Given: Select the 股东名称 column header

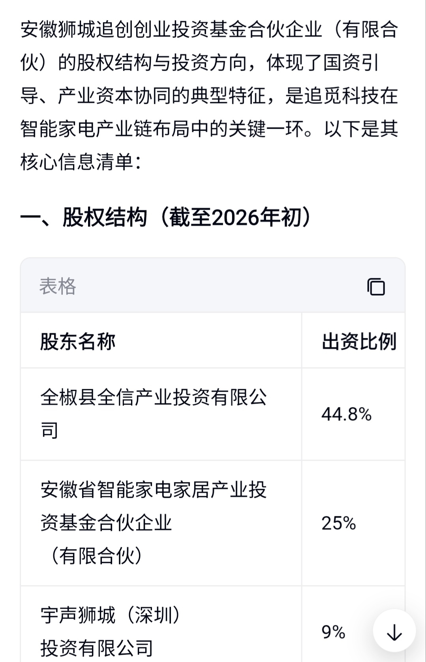Looking at the screenshot, I should [78, 341].
